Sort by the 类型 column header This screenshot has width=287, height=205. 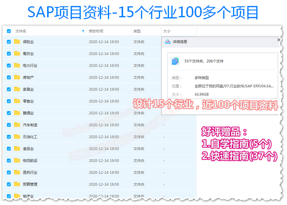click(x=137, y=31)
